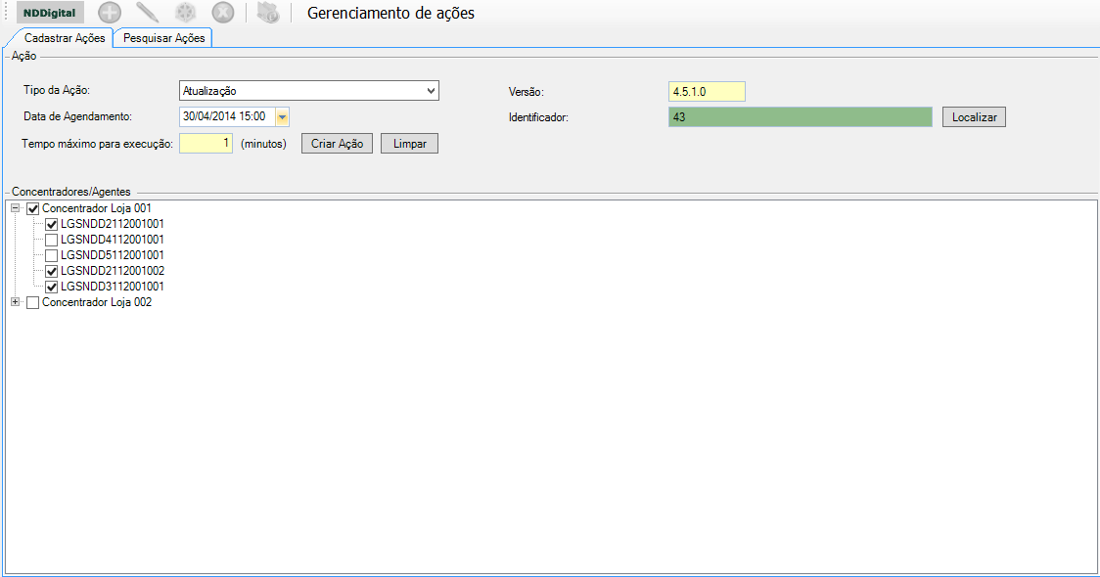
Task: Uncheck the LGSNDD3112001001 checkbox
Action: click(x=51, y=287)
